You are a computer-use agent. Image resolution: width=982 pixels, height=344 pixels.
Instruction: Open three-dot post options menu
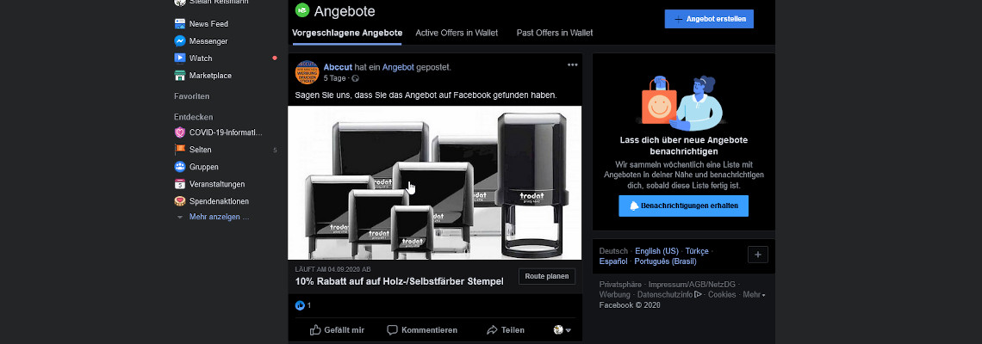pyautogui.click(x=573, y=64)
